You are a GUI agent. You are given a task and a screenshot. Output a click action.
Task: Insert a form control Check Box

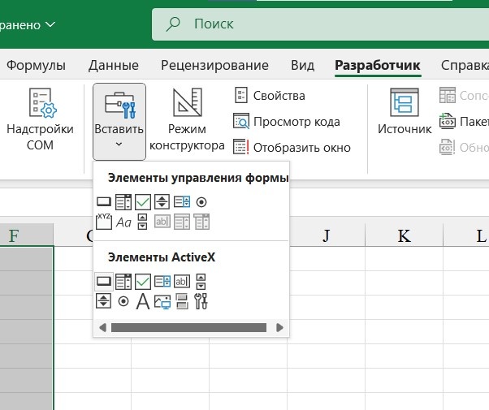pos(143,202)
